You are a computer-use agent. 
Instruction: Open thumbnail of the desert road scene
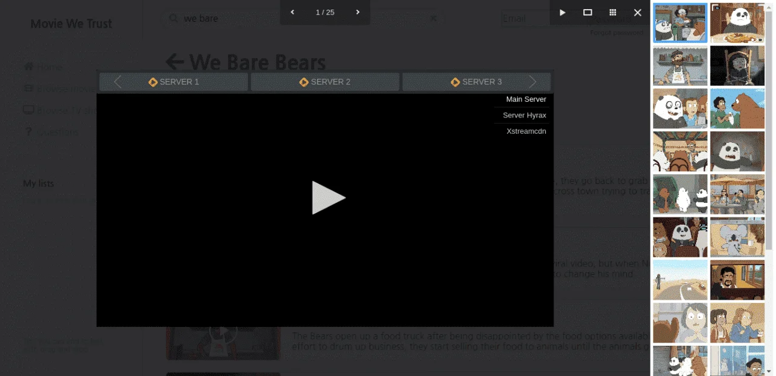pyautogui.click(x=680, y=280)
